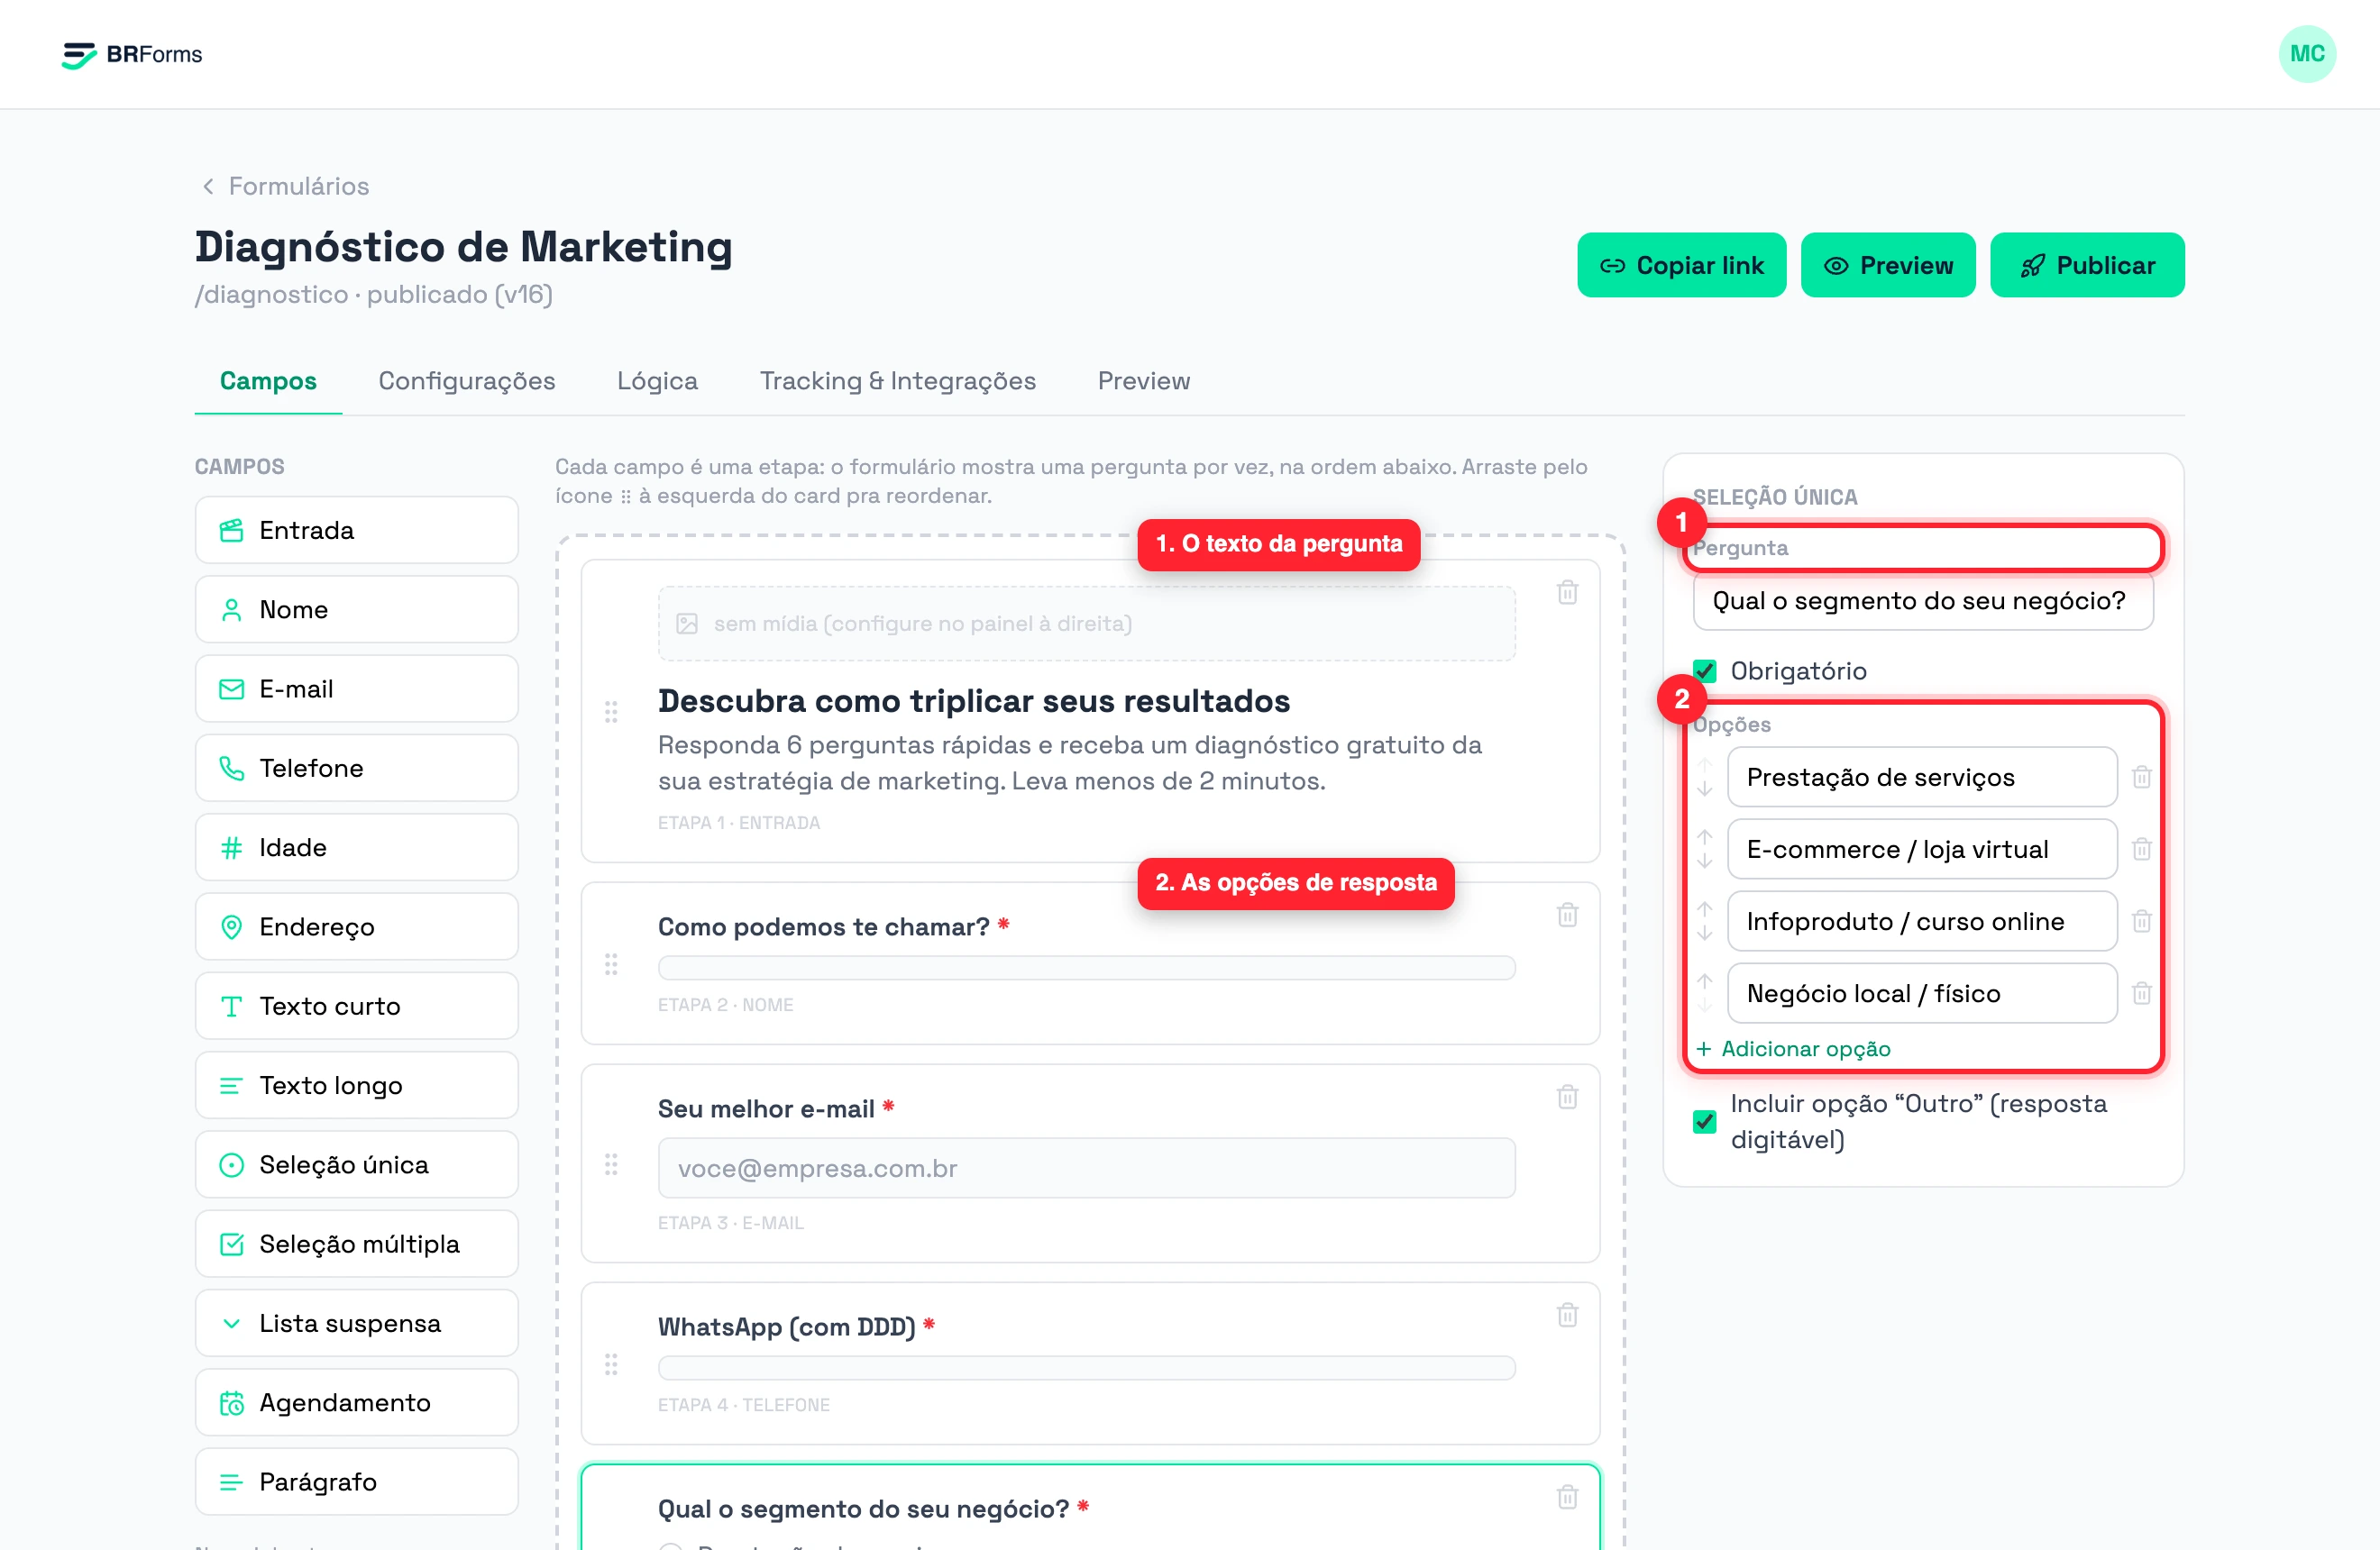The height and width of the screenshot is (1550, 2380).
Task: Click the Copiar link button
Action: (x=1681, y=265)
